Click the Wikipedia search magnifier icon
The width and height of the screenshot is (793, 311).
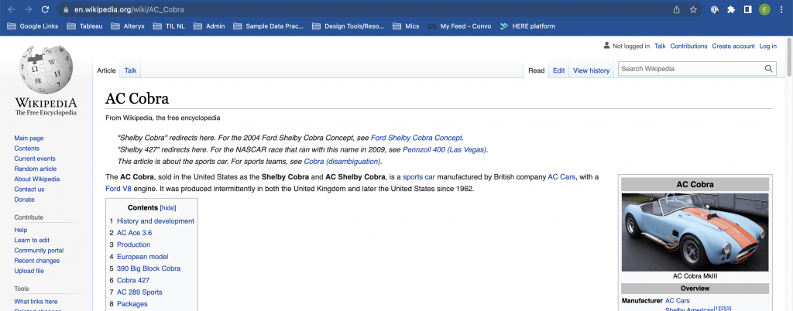coord(769,69)
